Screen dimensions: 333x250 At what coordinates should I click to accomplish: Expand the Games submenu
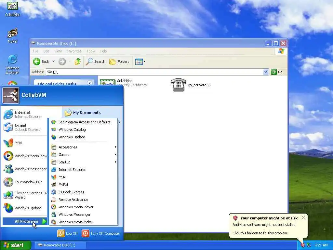coord(83,155)
